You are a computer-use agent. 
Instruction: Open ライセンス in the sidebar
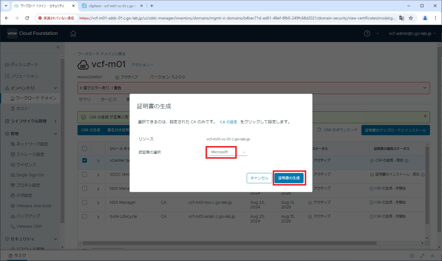(x=25, y=165)
